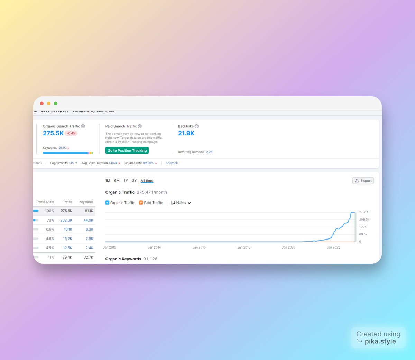Click the Keywords column header

[x=86, y=202]
